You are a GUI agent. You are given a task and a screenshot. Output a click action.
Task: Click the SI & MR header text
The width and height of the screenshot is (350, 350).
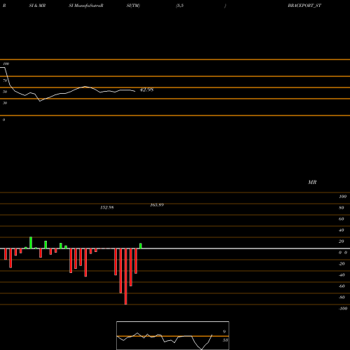[x=37, y=6]
